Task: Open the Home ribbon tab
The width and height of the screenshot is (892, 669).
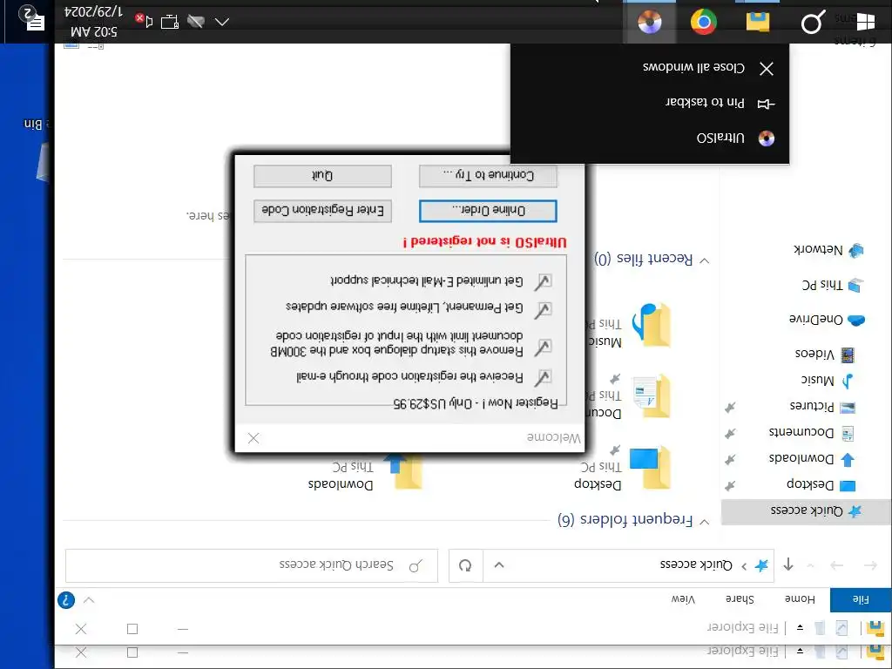Action: 800,599
